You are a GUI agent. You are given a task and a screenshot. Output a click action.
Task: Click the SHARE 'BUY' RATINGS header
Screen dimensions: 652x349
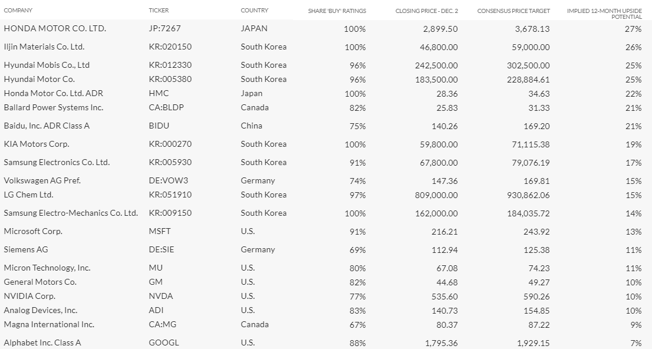[x=337, y=11]
